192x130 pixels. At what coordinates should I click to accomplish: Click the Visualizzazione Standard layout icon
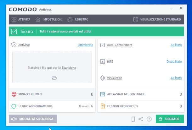point(136,19)
